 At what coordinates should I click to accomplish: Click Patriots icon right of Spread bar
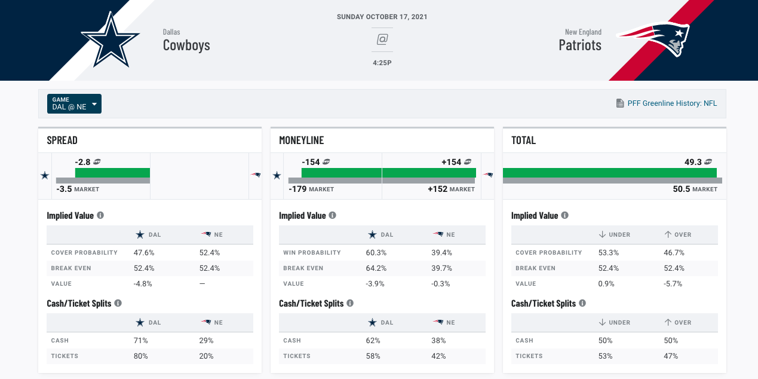point(256,175)
